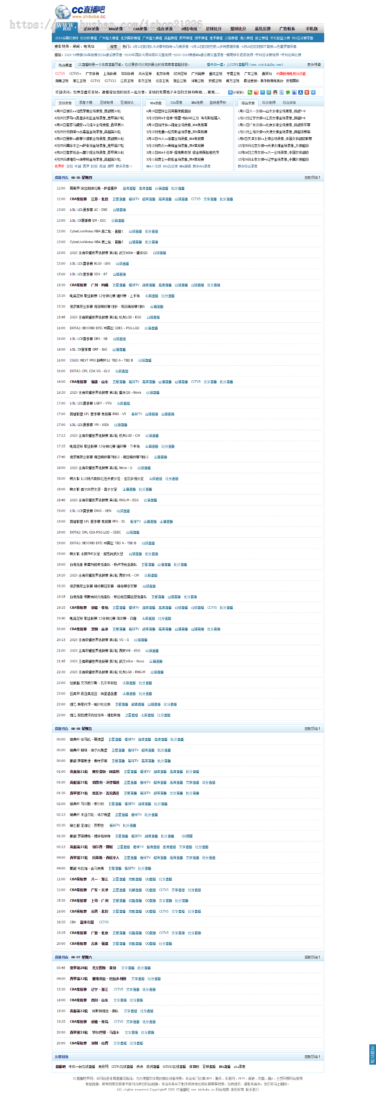Screen dimensions: 376x1095
Task: Open the CCTV5+ channel link
Action: click(75, 74)
